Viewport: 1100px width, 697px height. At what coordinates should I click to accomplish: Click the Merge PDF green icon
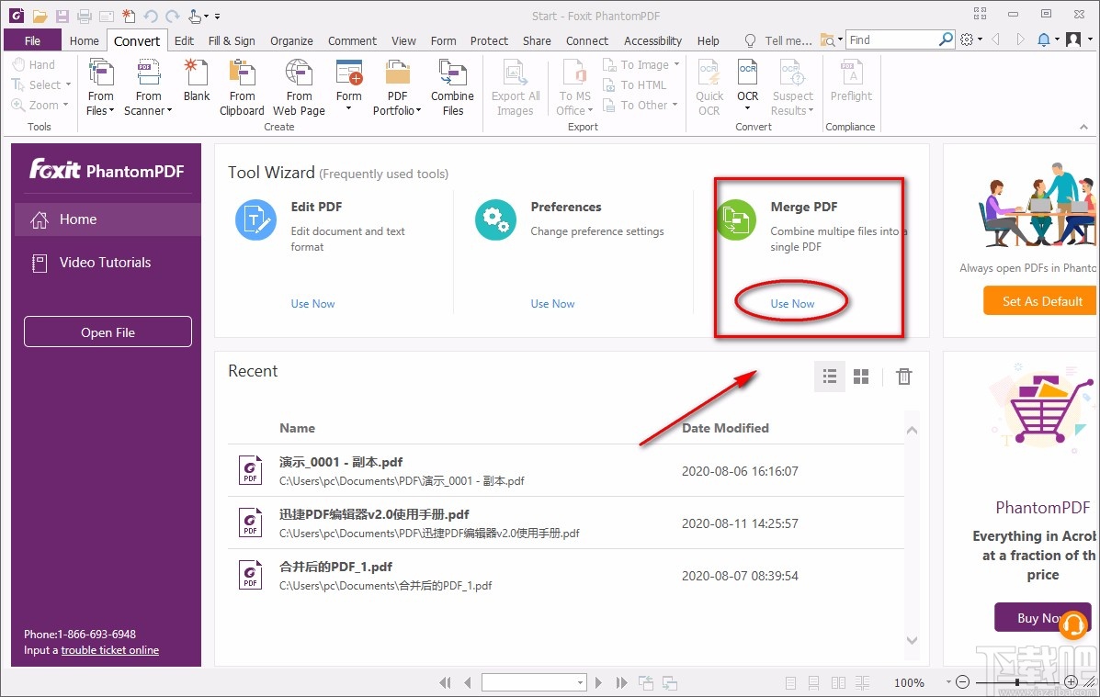(735, 219)
